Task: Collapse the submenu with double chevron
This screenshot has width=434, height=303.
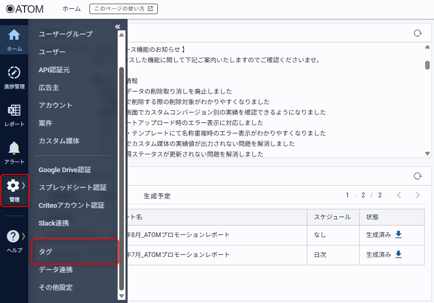Action: (x=118, y=27)
